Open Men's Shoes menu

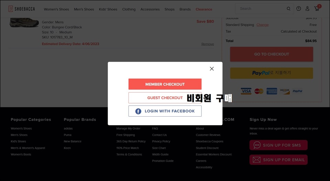(x=84, y=9)
